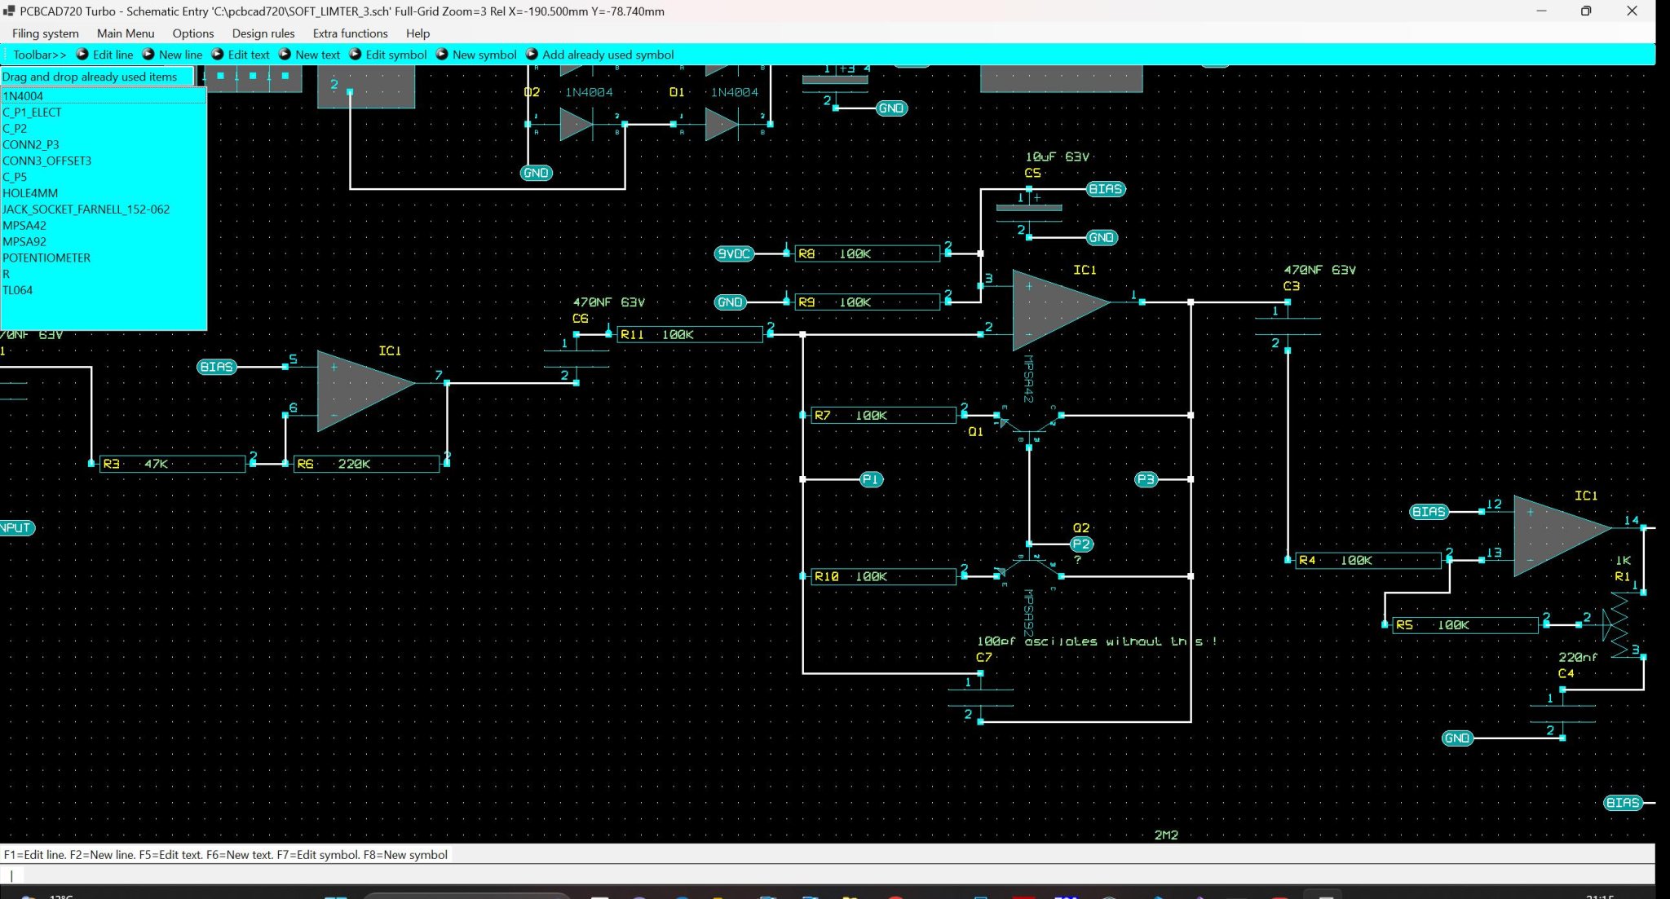1670x899 pixels.
Task: Open the Options menu
Action: click(193, 33)
